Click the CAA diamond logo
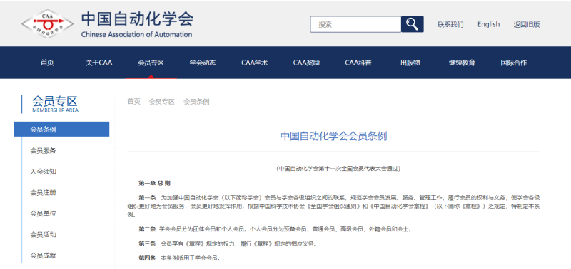Image resolution: width=571 pixels, height=269 pixels. point(47,23)
